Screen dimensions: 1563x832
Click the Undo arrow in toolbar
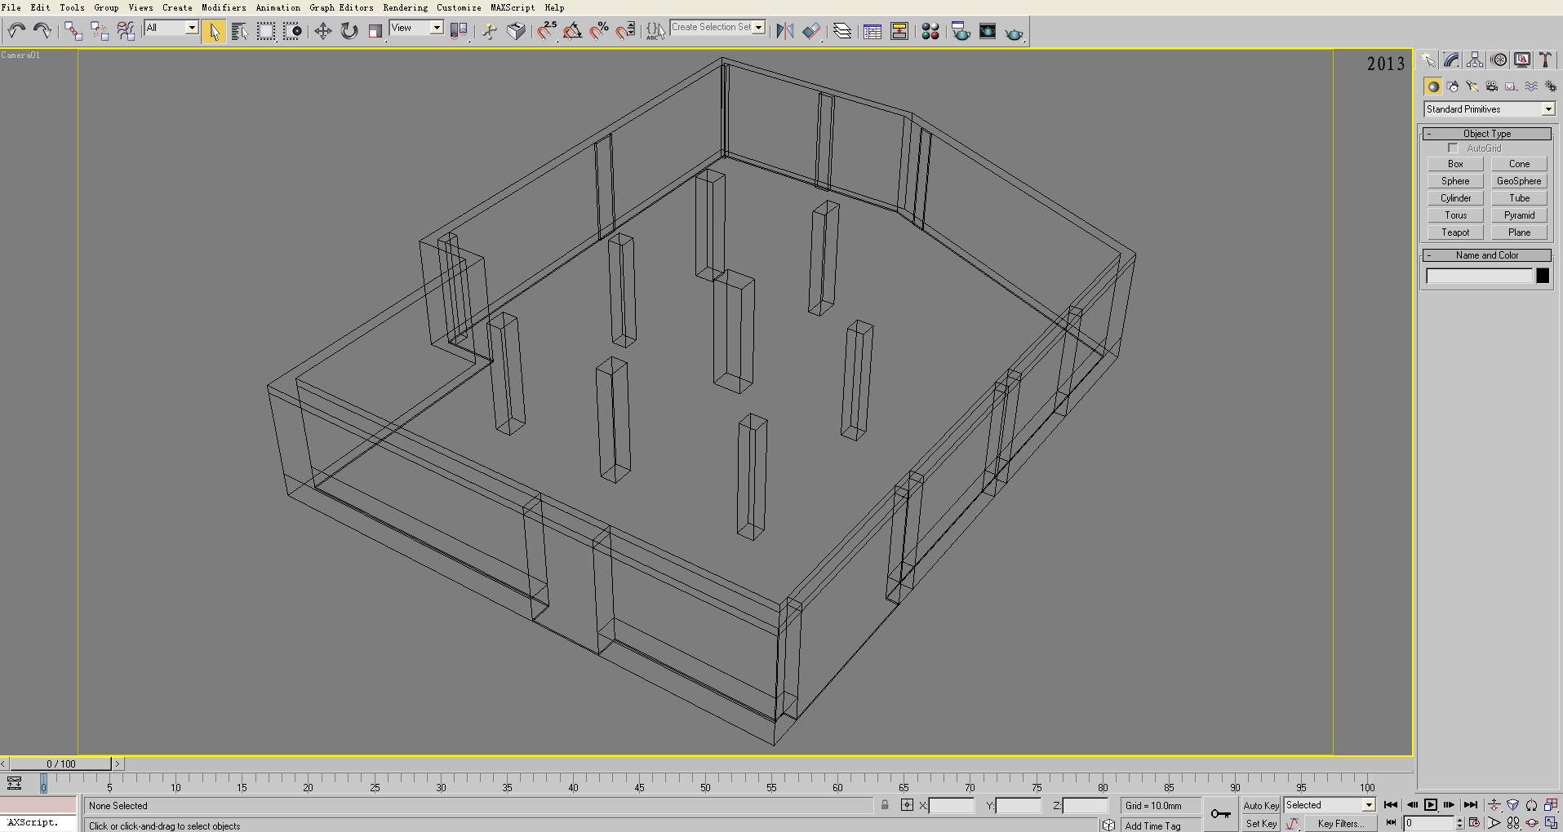(16, 31)
